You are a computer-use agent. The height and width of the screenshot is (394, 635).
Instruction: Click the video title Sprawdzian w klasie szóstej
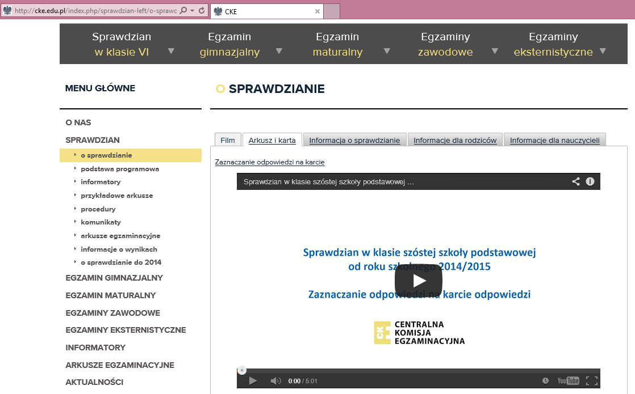coord(328,182)
